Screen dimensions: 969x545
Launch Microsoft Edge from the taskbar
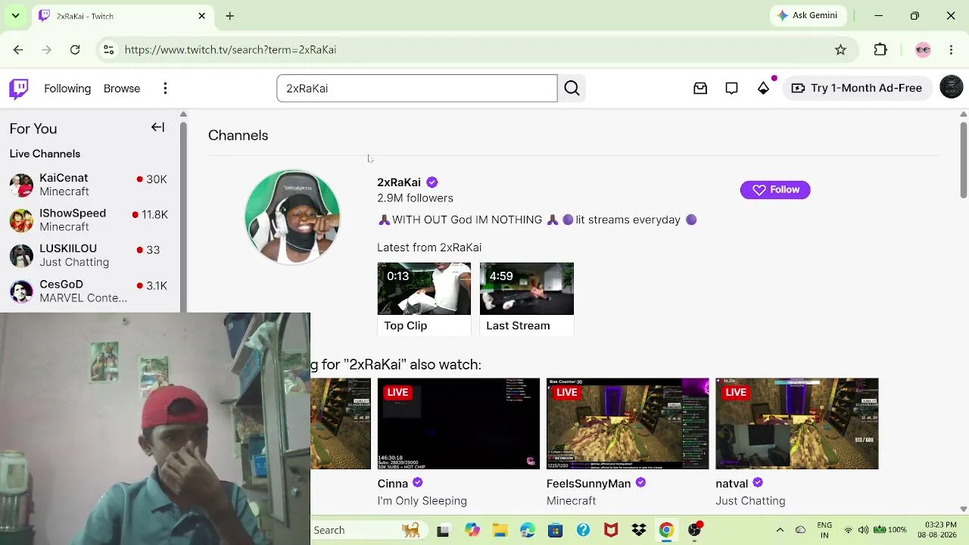point(528,531)
